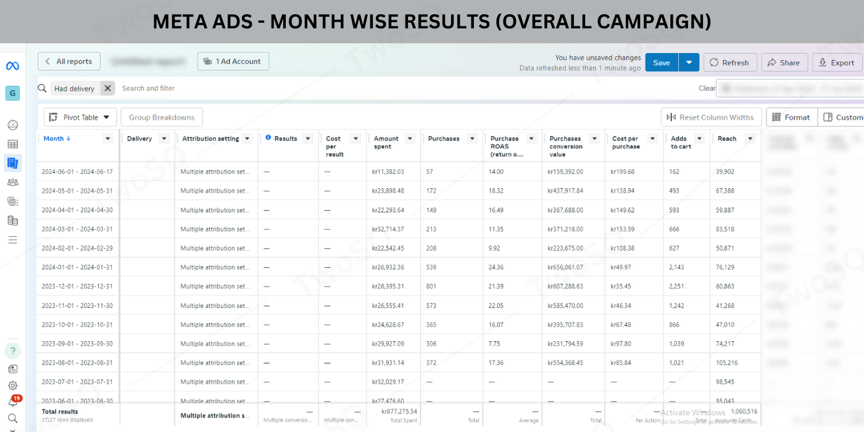Open the campaigns table grid icon
This screenshot has height=432, width=864.
point(12,144)
